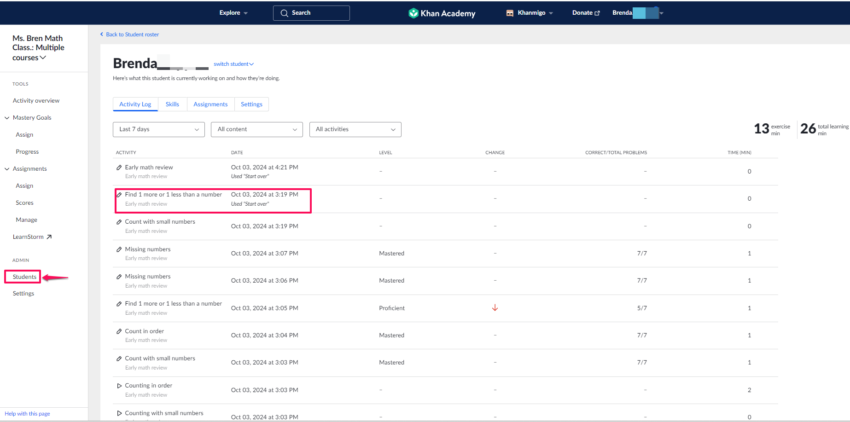850x422 pixels.
Task: Select the Activity Log tab
Action: tap(135, 104)
